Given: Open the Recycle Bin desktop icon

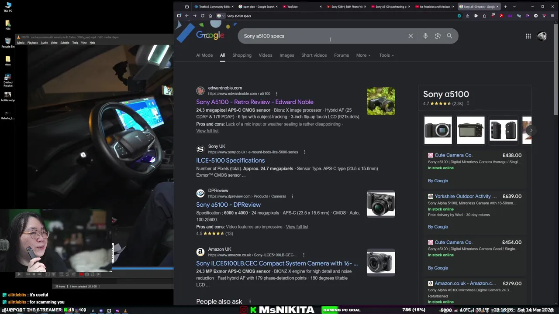Looking at the screenshot, I should (8, 43).
